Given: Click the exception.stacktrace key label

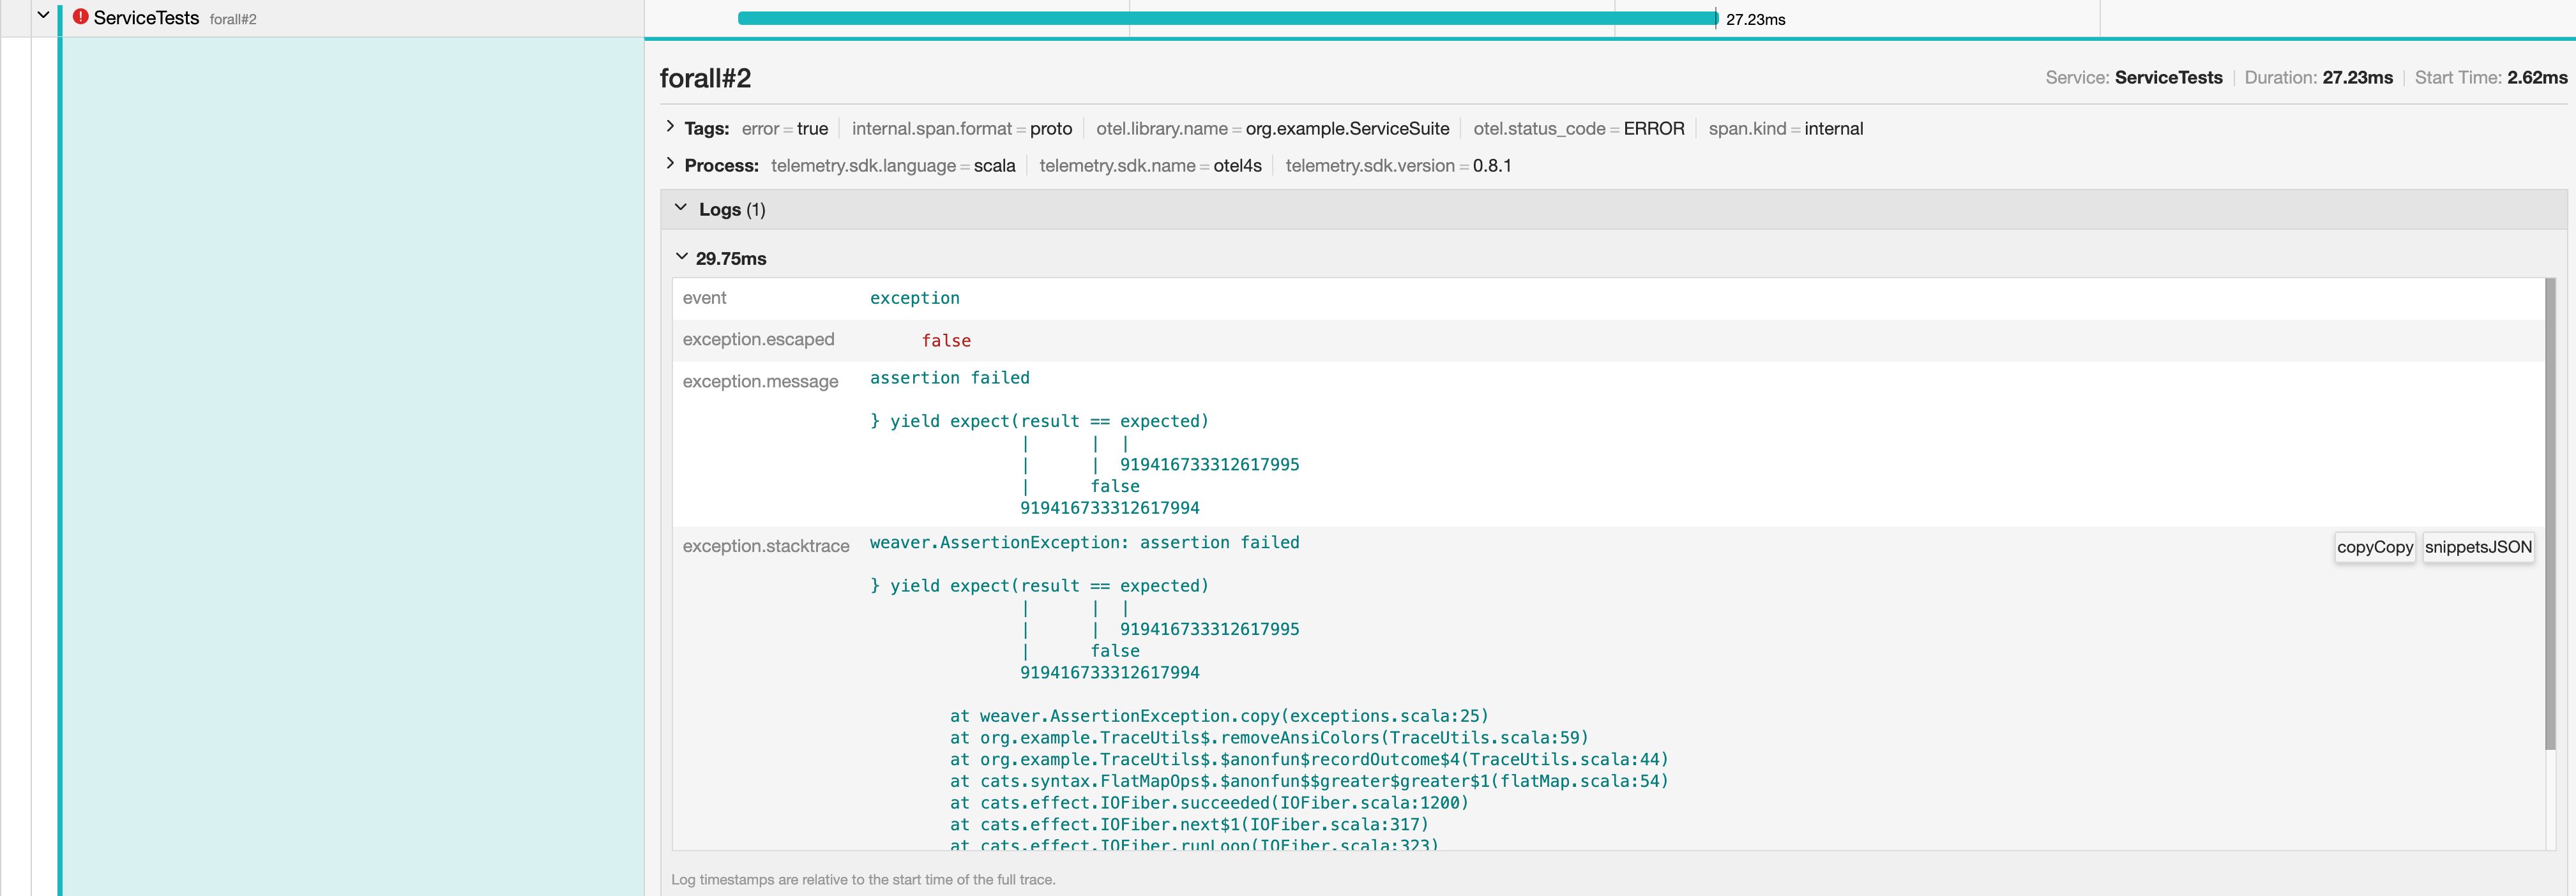Looking at the screenshot, I should (766, 546).
